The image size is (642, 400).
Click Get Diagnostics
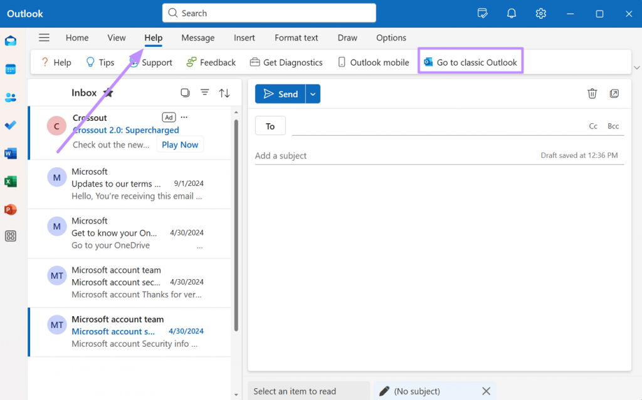coord(286,62)
